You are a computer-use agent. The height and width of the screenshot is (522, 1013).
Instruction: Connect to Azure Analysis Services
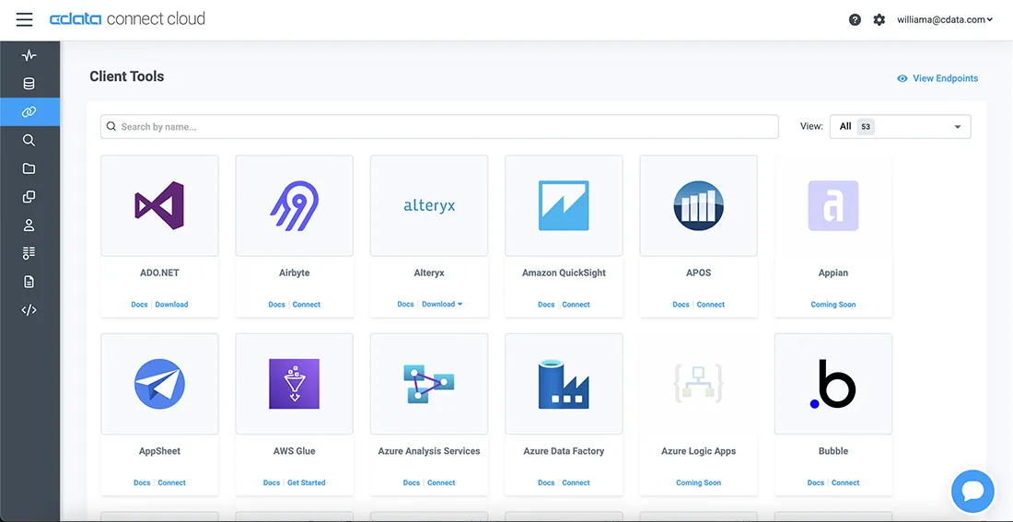(441, 482)
